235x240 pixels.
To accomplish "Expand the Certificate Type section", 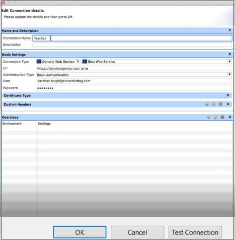I will point(228,95).
